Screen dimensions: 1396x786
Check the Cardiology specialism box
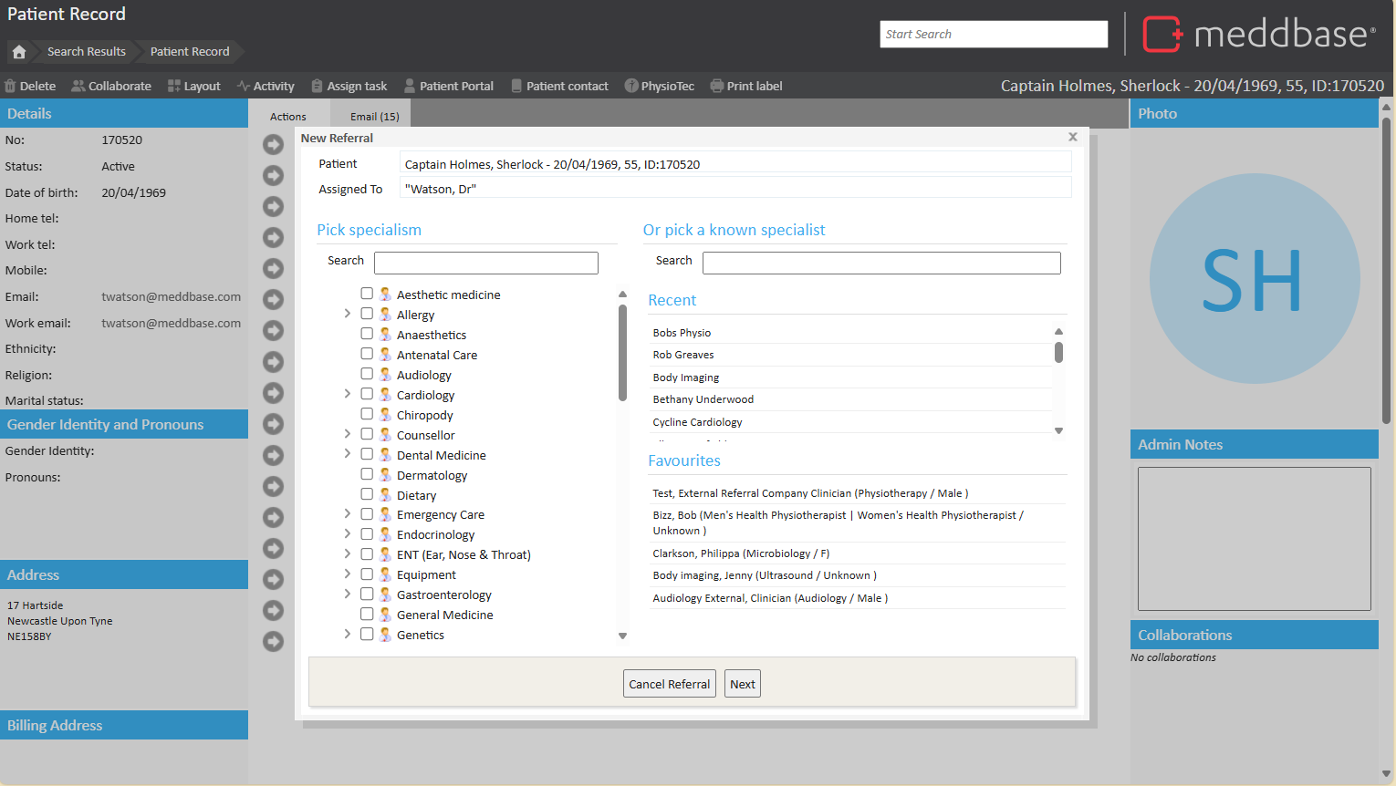coord(367,394)
